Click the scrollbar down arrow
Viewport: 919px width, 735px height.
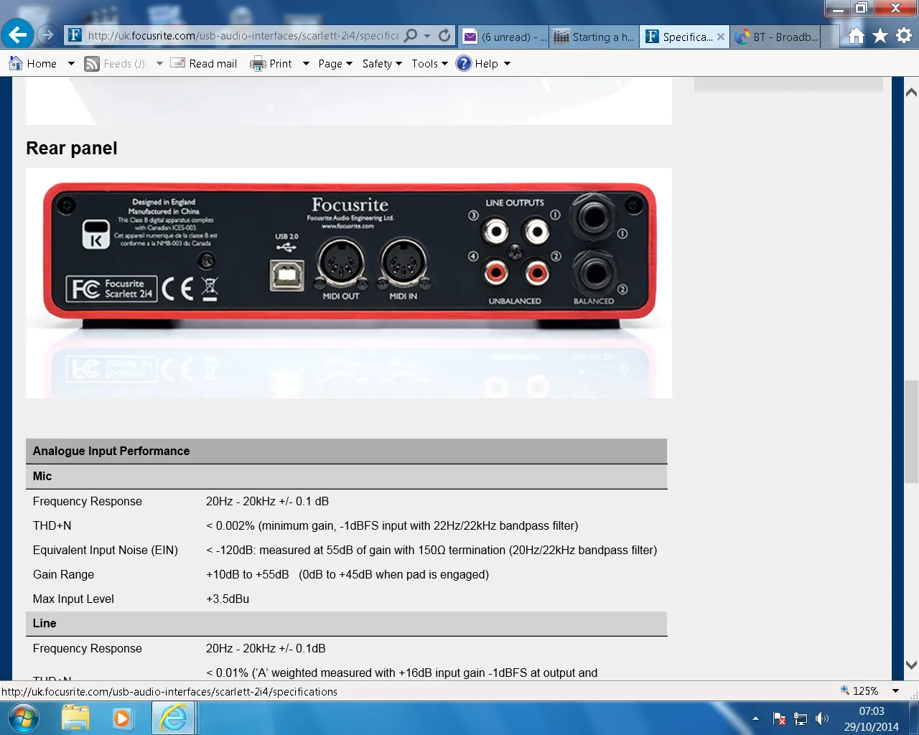(x=911, y=665)
